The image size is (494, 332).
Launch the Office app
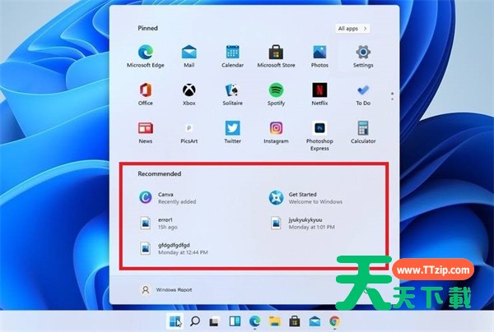point(146,95)
